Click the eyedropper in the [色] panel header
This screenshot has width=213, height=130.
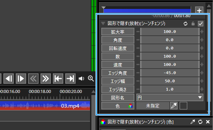pyautogui.click(x=193, y=122)
